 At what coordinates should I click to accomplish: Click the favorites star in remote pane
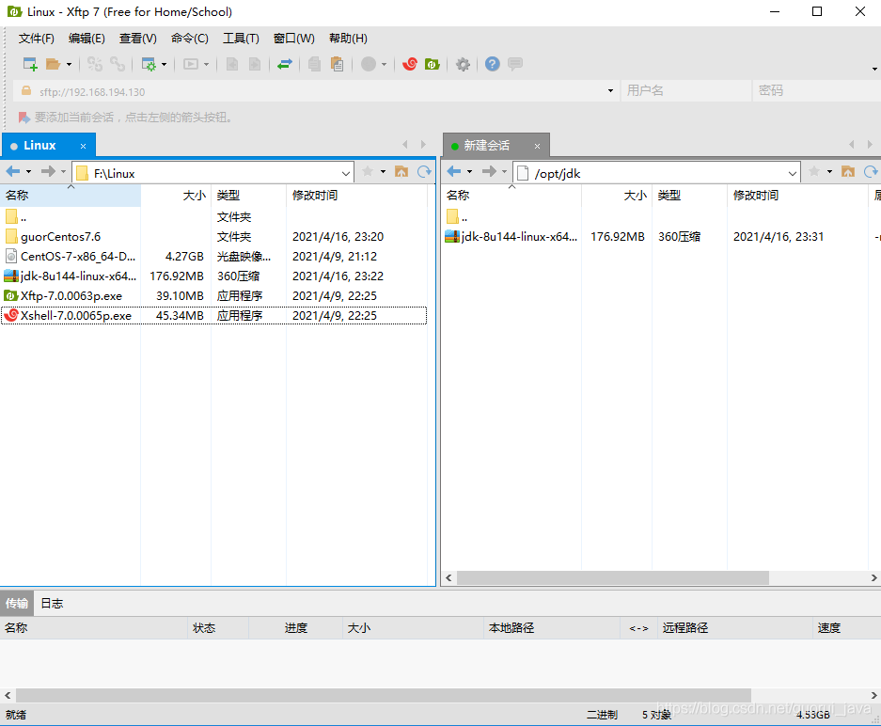tap(814, 171)
